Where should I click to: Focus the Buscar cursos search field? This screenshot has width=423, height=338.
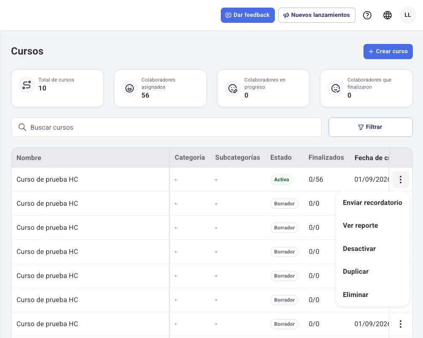[166, 127]
